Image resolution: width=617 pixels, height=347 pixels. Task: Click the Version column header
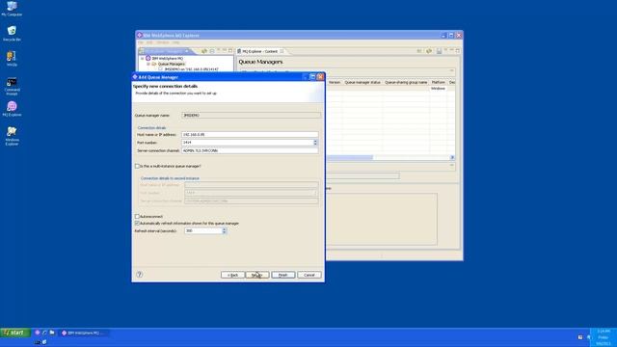pos(335,82)
